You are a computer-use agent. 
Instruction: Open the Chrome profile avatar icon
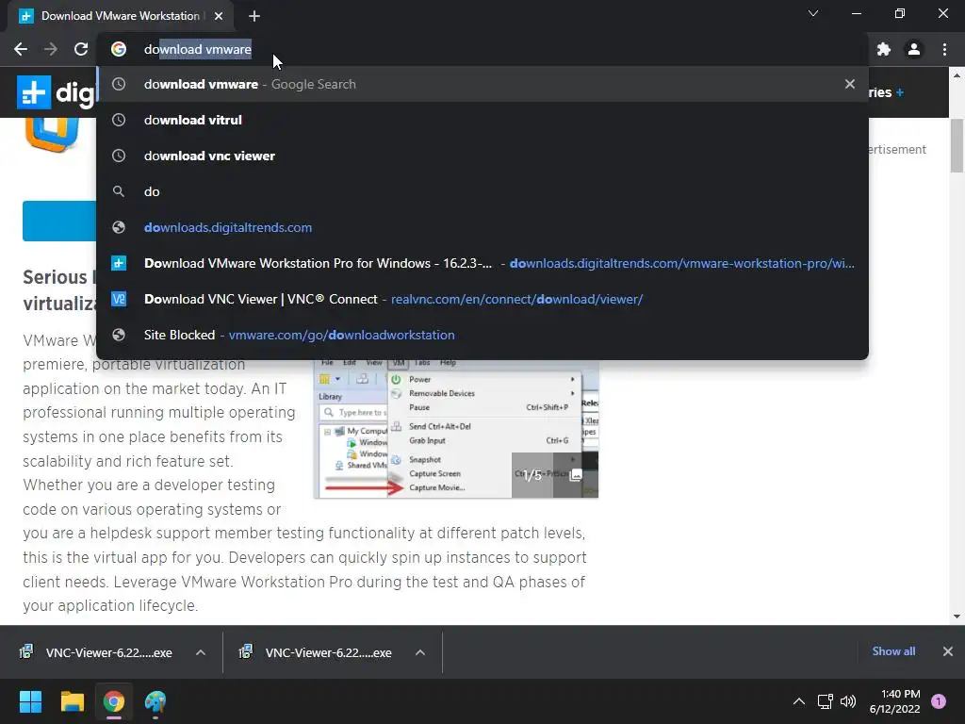click(x=914, y=49)
